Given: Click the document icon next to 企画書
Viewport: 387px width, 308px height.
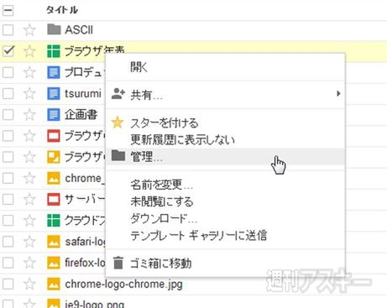Looking at the screenshot, I should [54, 114].
